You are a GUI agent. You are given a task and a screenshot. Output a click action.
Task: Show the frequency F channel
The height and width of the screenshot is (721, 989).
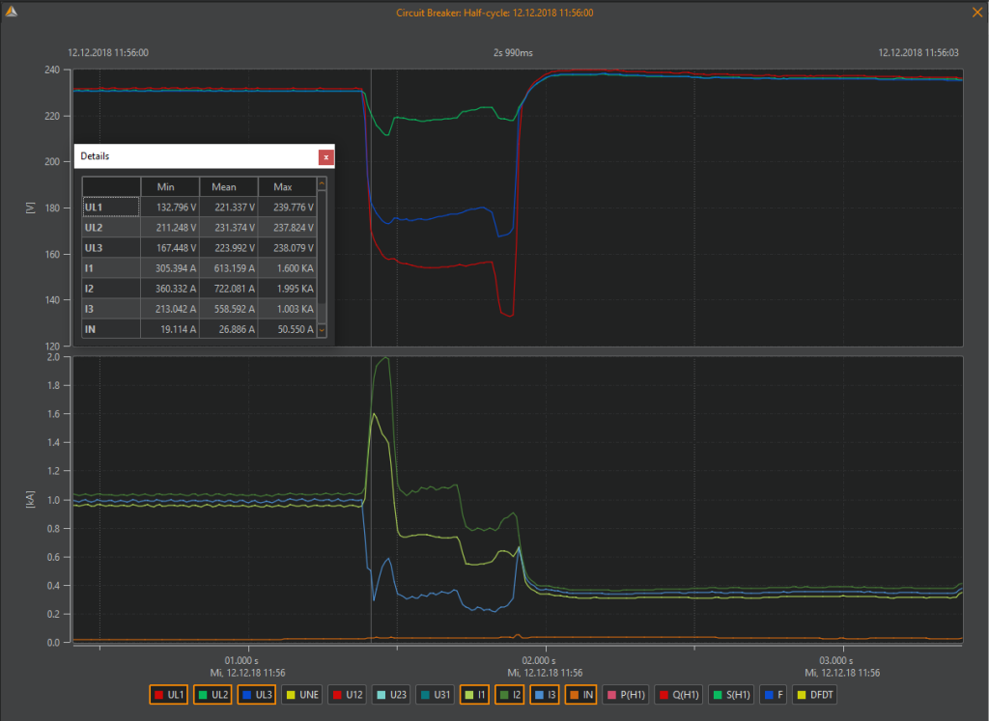pyautogui.click(x=774, y=695)
